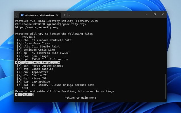Select the Quit menu option
The width and height of the screenshot is (181, 113).
pos(24,95)
